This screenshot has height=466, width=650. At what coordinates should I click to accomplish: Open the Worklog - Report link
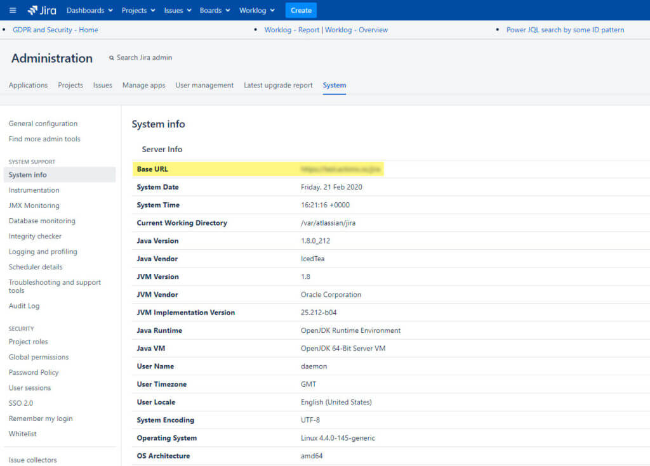pyautogui.click(x=292, y=30)
